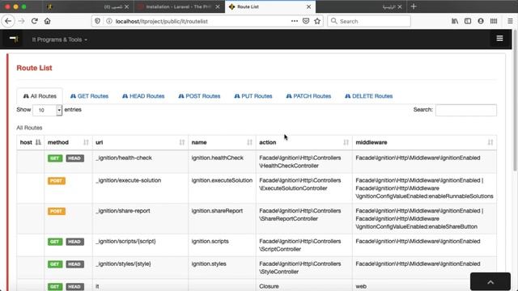Image resolution: width=518 pixels, height=291 pixels.
Task: Click GET badge in health-check row
Action: click(55, 158)
